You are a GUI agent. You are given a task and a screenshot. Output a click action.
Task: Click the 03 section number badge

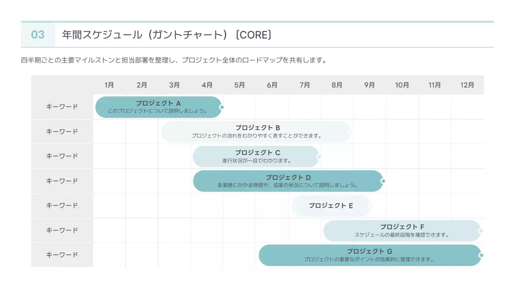click(x=38, y=35)
